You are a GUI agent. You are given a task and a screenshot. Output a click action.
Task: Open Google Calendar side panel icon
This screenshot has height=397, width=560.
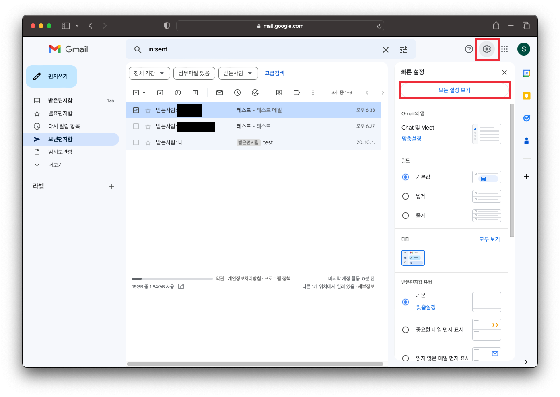point(526,73)
